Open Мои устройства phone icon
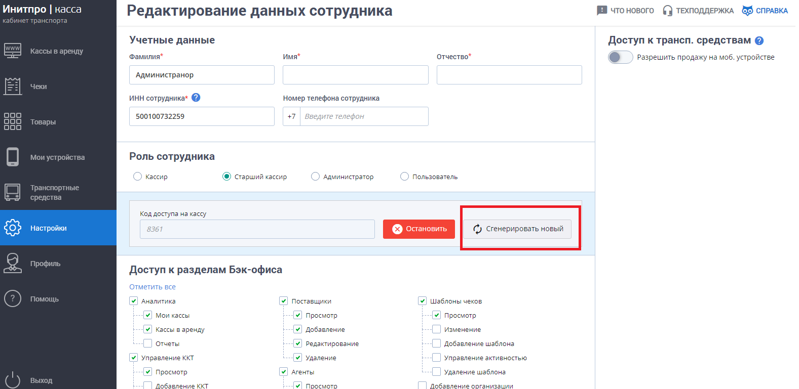This screenshot has height=389, width=799. pyautogui.click(x=13, y=157)
